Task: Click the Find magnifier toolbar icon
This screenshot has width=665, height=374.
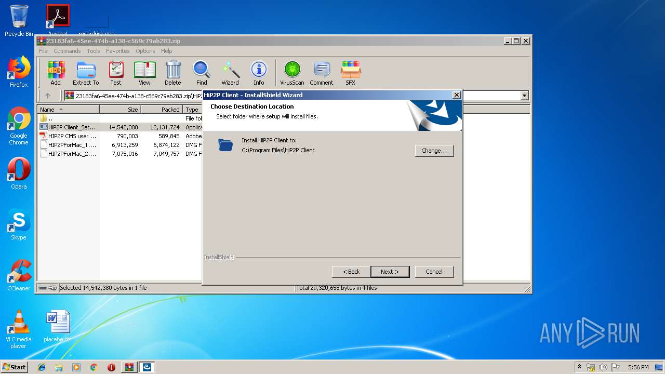Action: click(202, 73)
